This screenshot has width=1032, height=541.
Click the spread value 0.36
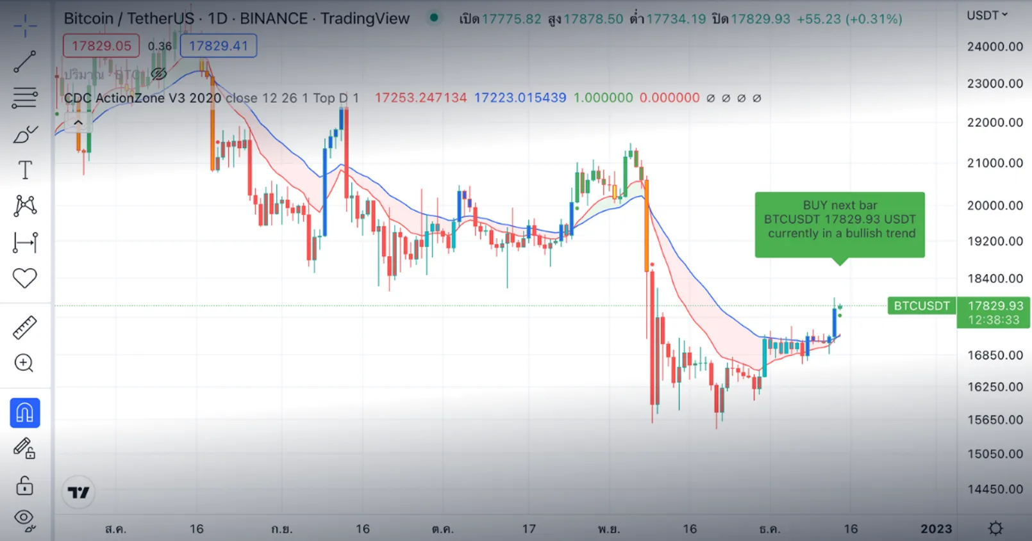point(160,46)
